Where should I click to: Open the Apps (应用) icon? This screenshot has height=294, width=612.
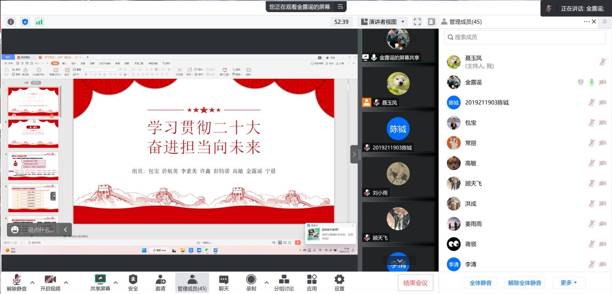[312, 283]
